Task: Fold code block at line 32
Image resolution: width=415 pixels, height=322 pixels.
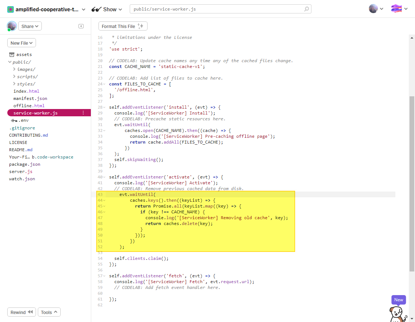Action: (104, 131)
